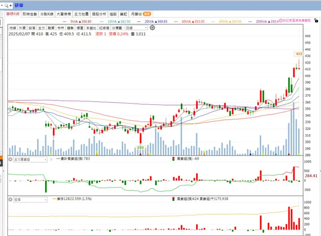Toggle the 本益比 button
Screen dimensions: 321x236
91,28
